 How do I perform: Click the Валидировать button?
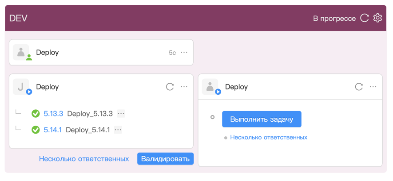coord(165,158)
